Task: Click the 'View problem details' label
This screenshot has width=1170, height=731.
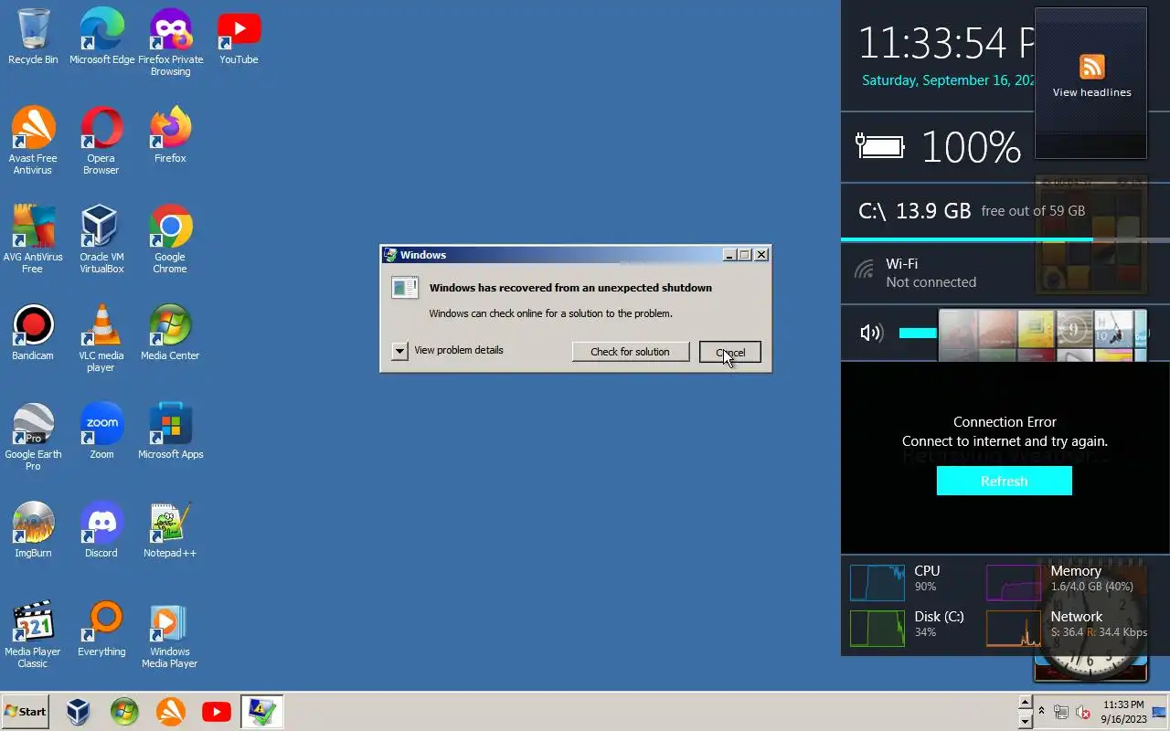Action: click(x=458, y=350)
